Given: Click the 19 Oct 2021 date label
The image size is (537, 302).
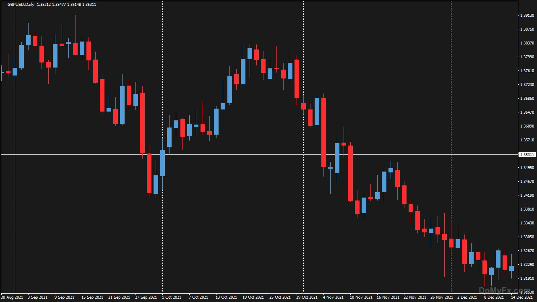Looking at the screenshot, I should click(x=253, y=297).
